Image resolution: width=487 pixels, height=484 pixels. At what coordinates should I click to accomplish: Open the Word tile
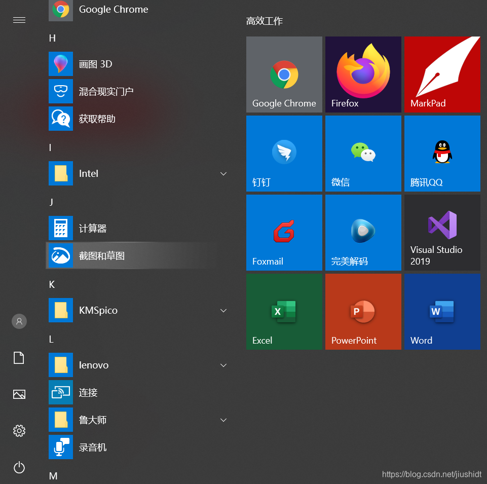(442, 312)
